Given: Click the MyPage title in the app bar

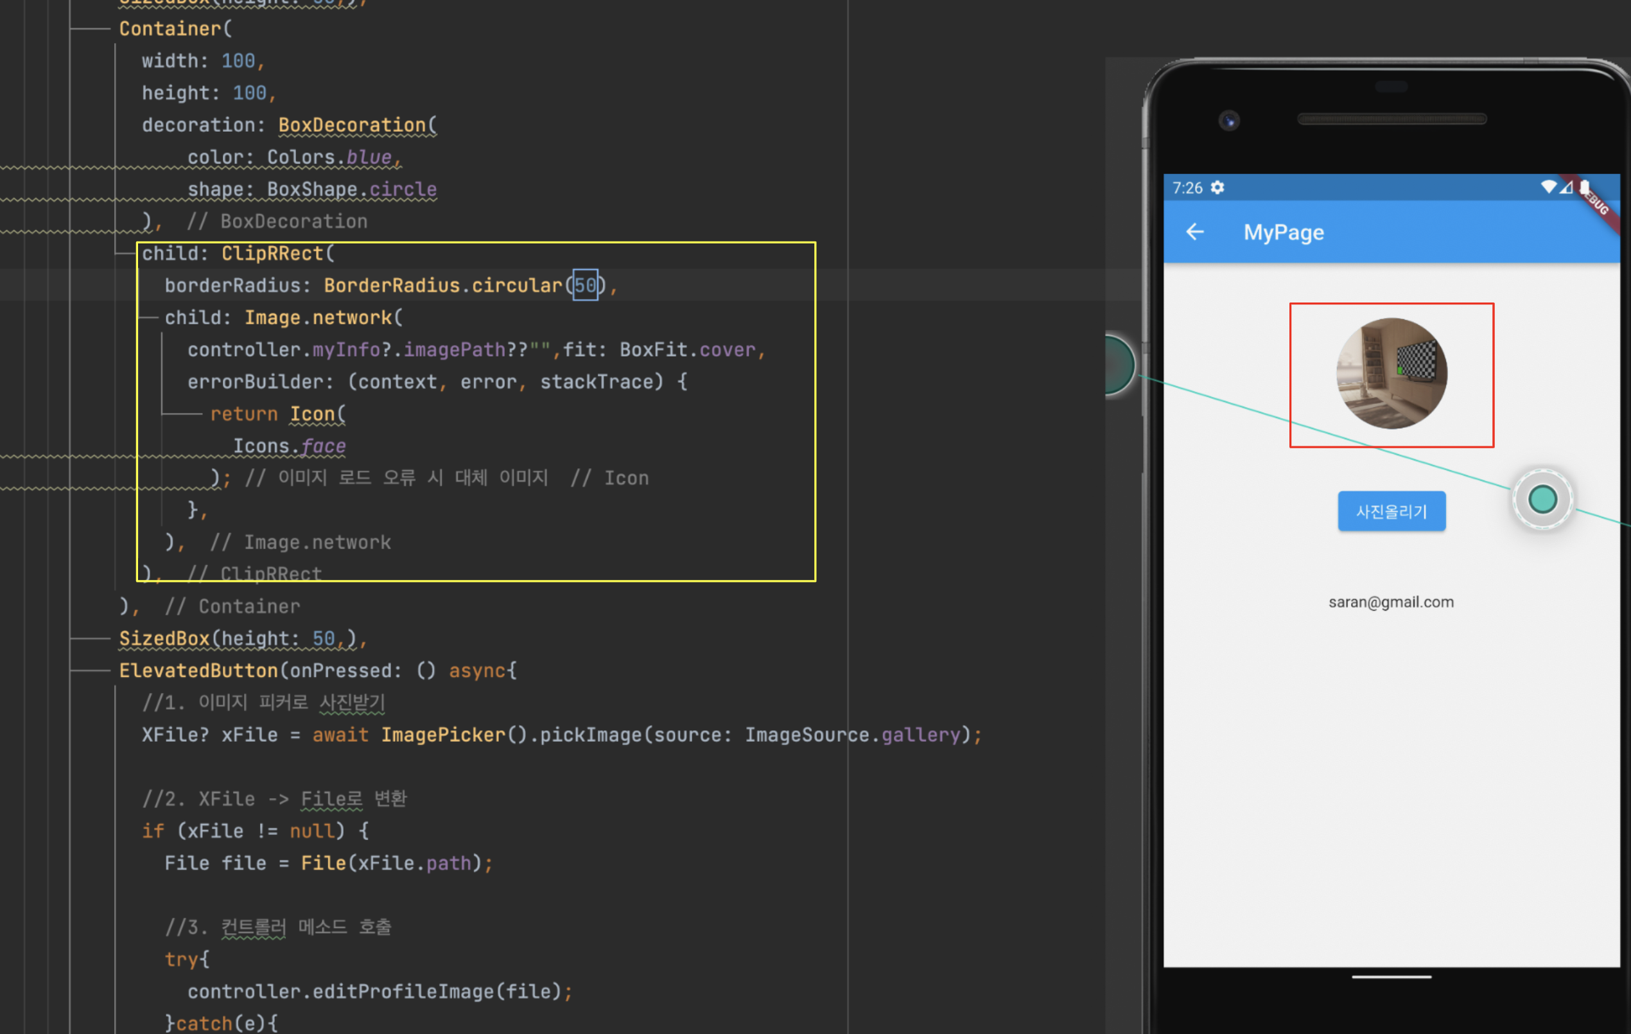Looking at the screenshot, I should (1283, 232).
